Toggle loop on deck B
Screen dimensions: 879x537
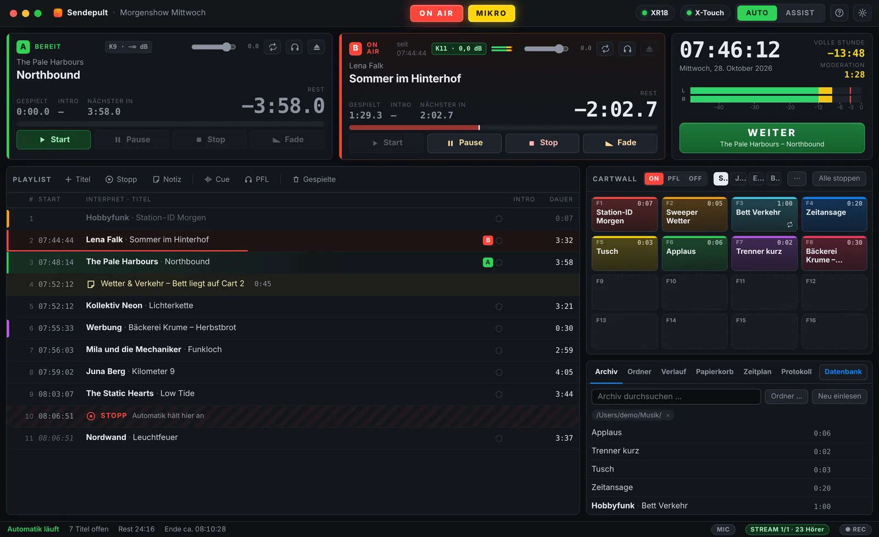coord(605,49)
